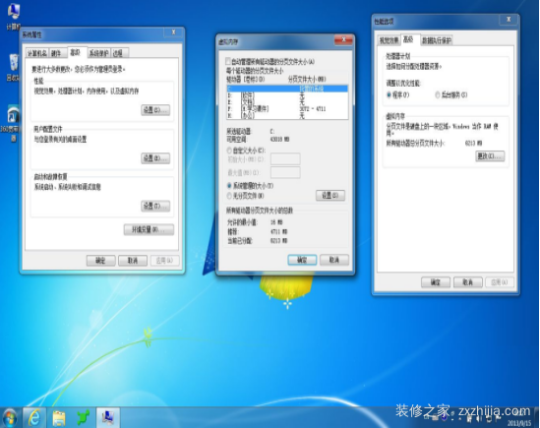Enable 自动管理所有驱动器的分页文件大小 checkbox

[228, 62]
